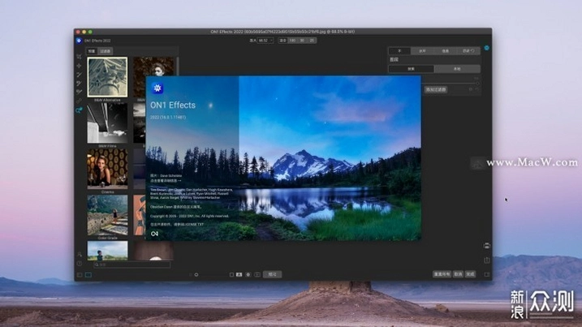Select the Crop tool in left toolbar
582x327 pixels.
click(79, 57)
